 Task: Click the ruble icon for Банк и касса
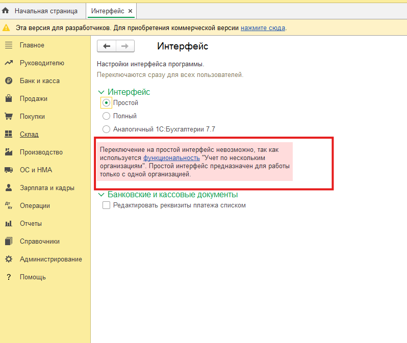click(x=8, y=81)
